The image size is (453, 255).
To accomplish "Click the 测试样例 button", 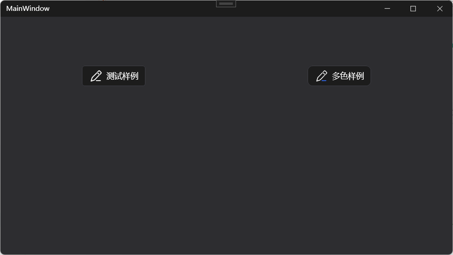I will (114, 76).
